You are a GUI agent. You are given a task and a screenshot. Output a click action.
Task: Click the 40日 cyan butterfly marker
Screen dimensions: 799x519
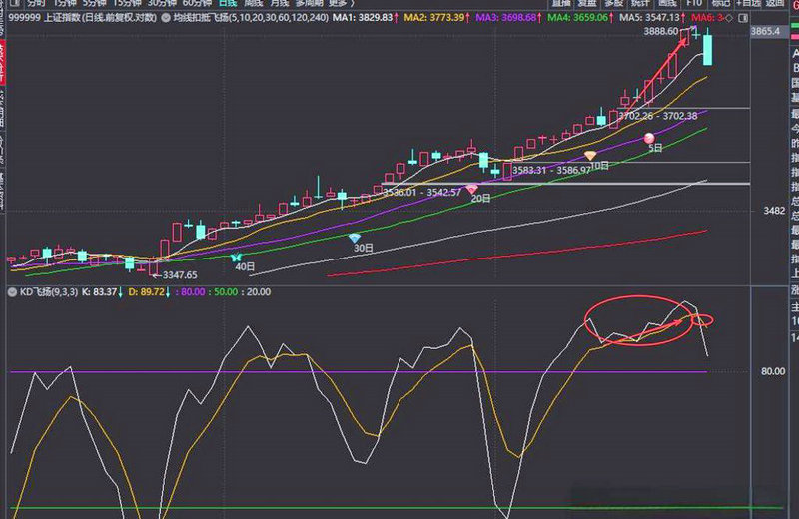238,258
